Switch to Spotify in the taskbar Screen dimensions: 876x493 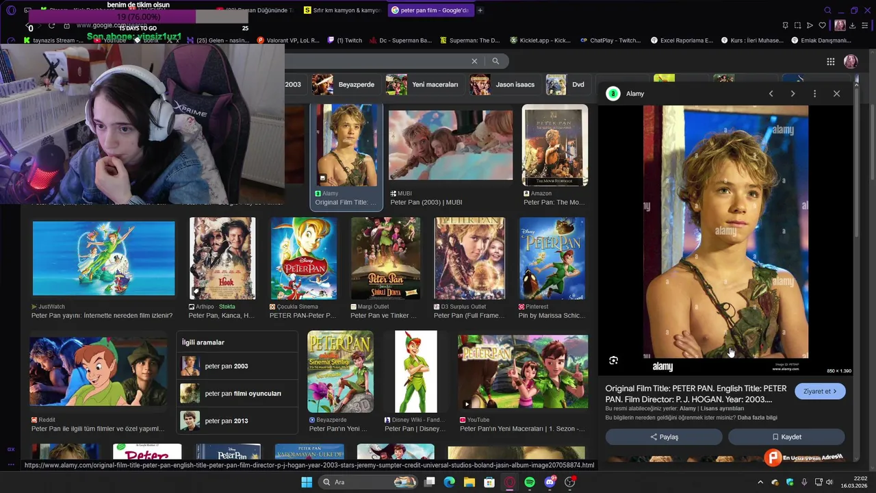click(x=530, y=482)
